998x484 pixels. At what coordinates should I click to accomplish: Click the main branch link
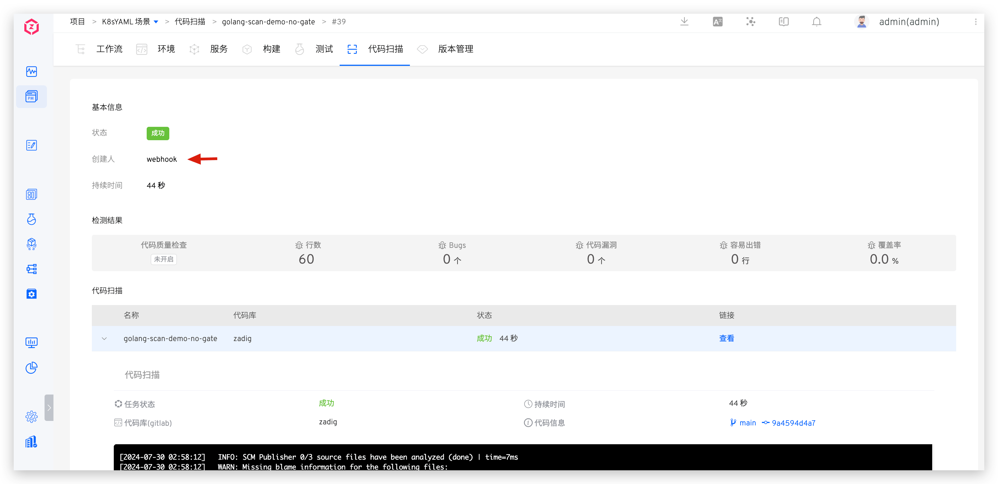(747, 423)
